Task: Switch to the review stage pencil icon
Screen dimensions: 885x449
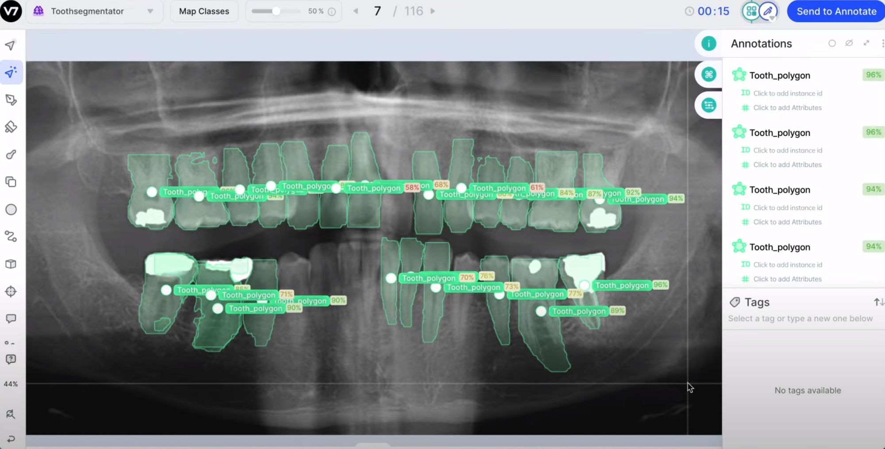Action: (x=768, y=11)
